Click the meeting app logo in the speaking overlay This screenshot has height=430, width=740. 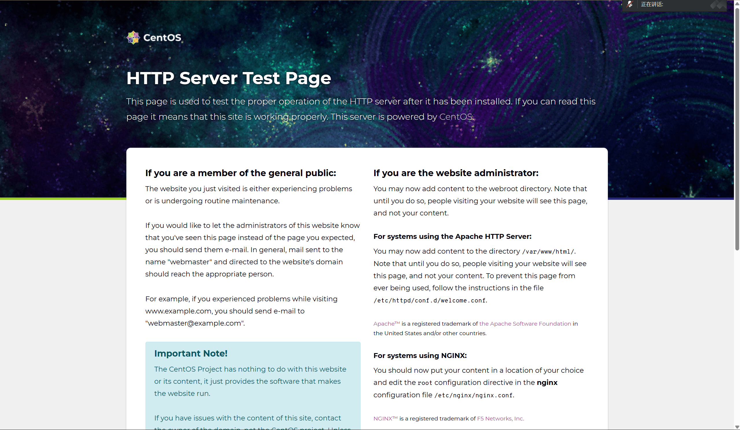click(x=718, y=5)
